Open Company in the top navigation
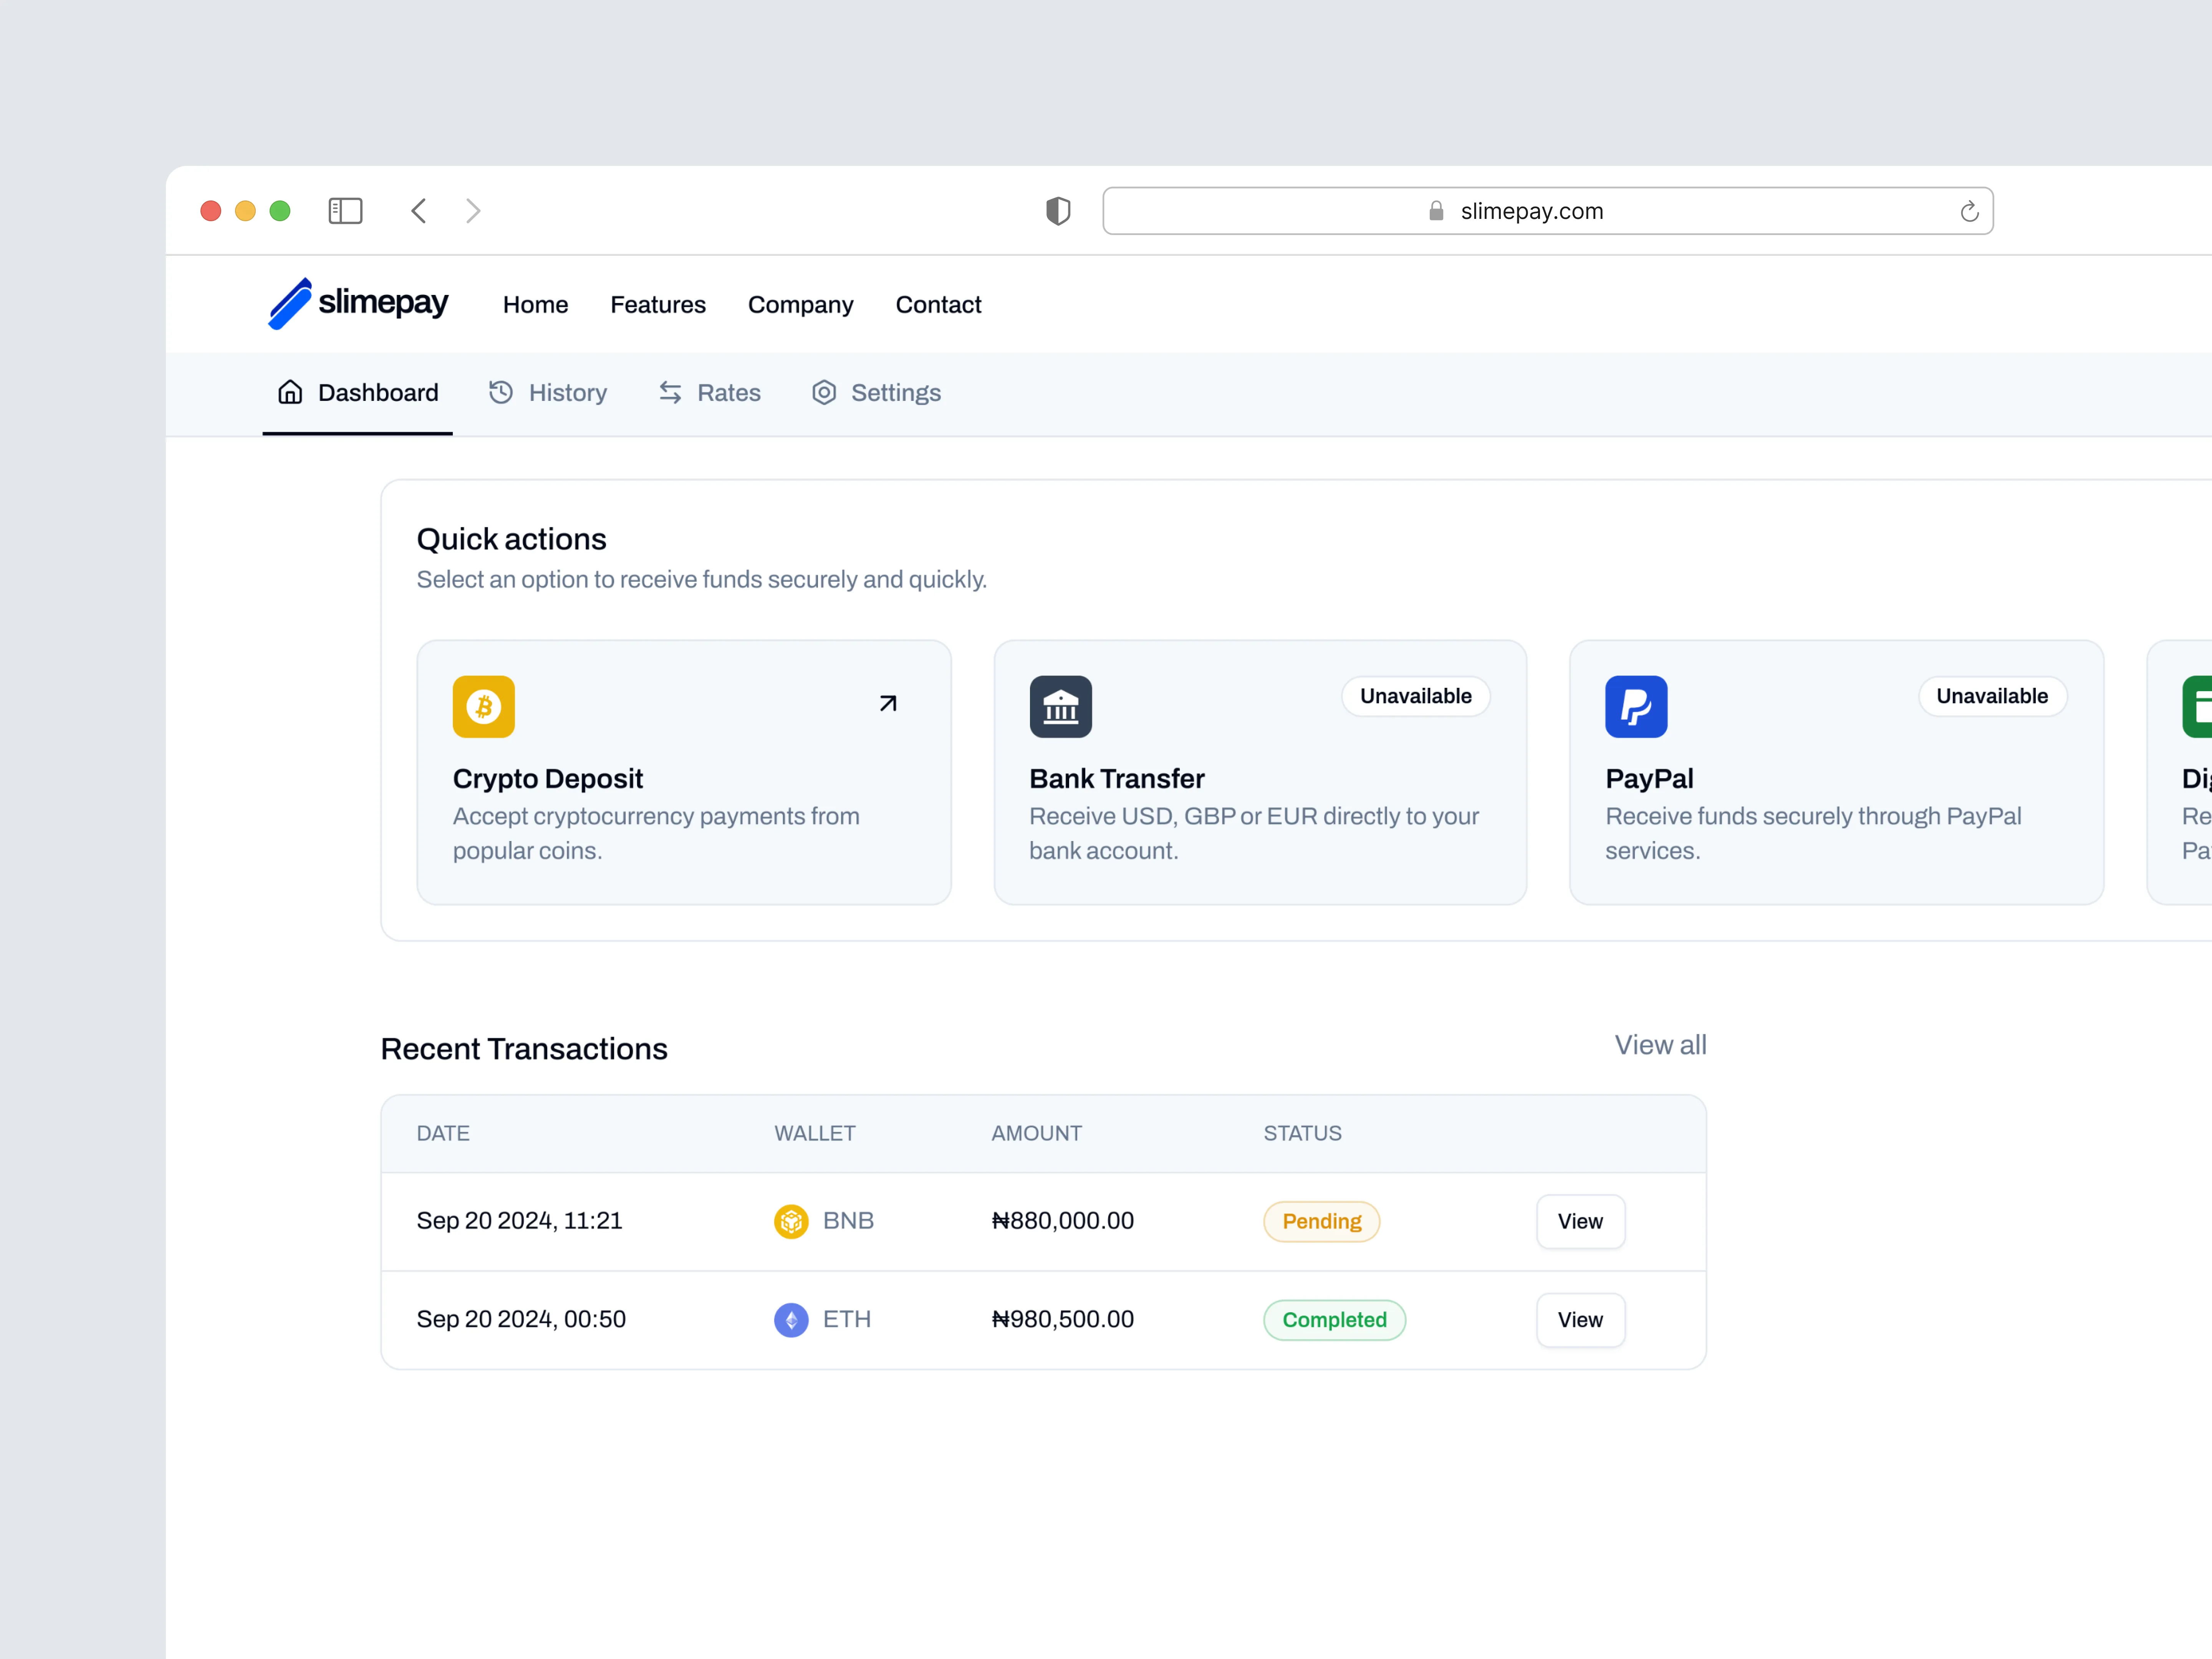Image resolution: width=2212 pixels, height=1659 pixels. click(801, 305)
